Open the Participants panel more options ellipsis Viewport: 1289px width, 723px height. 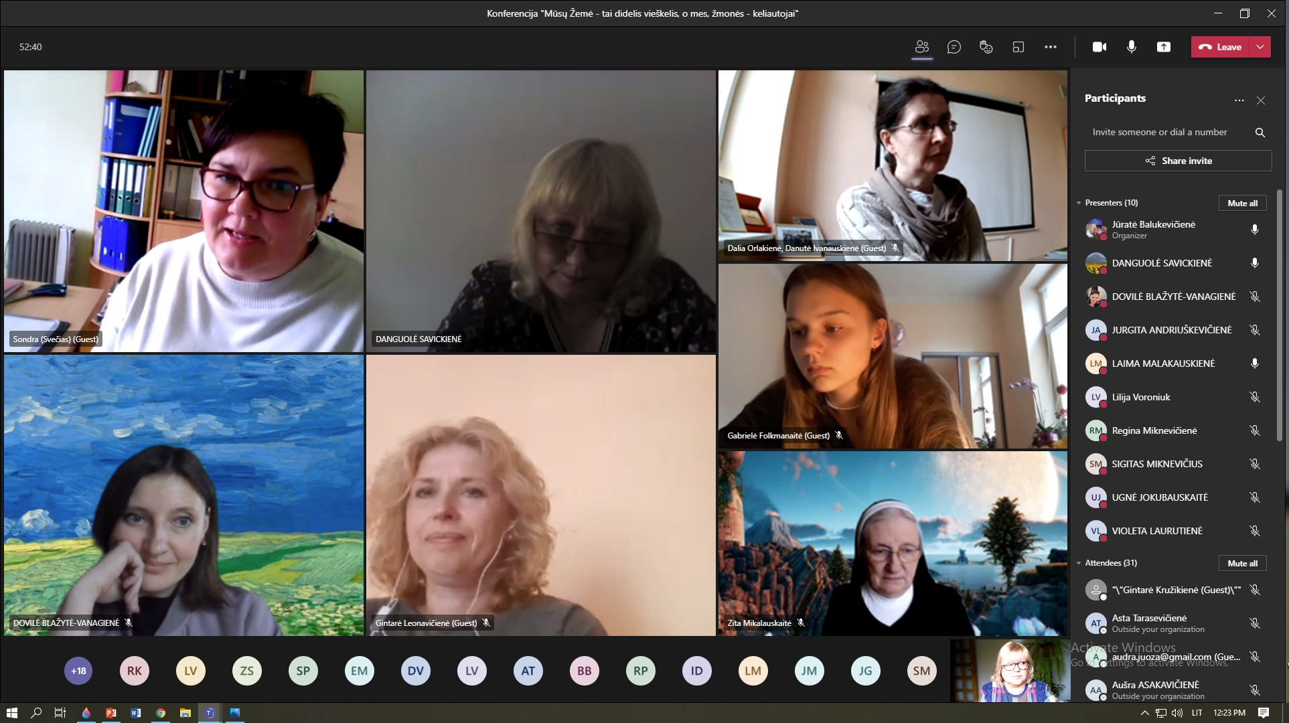coord(1239,100)
